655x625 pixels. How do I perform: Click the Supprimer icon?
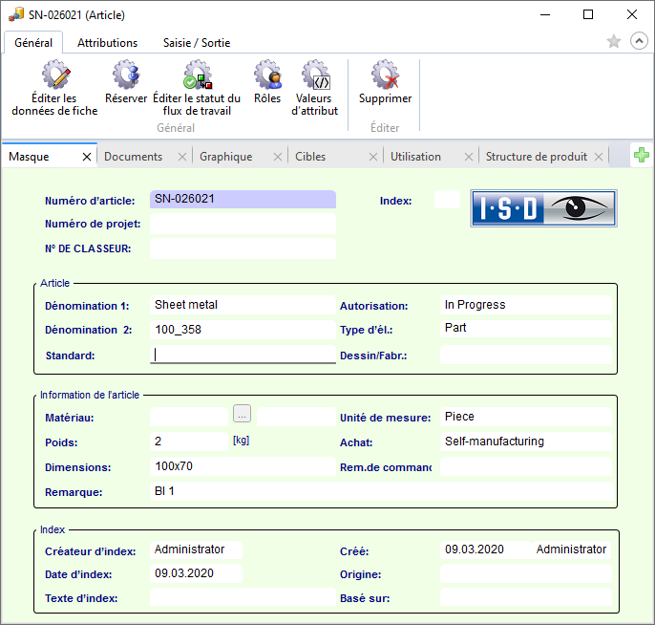click(x=385, y=75)
